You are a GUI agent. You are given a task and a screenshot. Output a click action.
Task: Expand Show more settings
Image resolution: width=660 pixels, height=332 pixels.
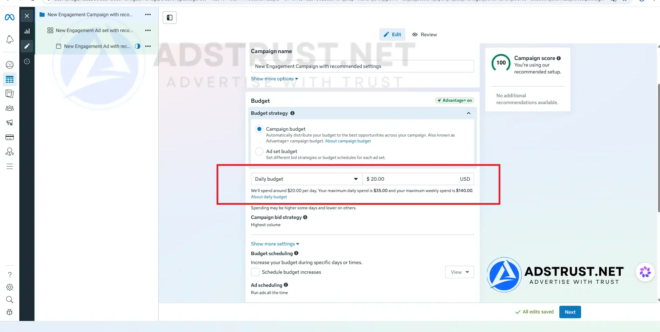click(275, 244)
